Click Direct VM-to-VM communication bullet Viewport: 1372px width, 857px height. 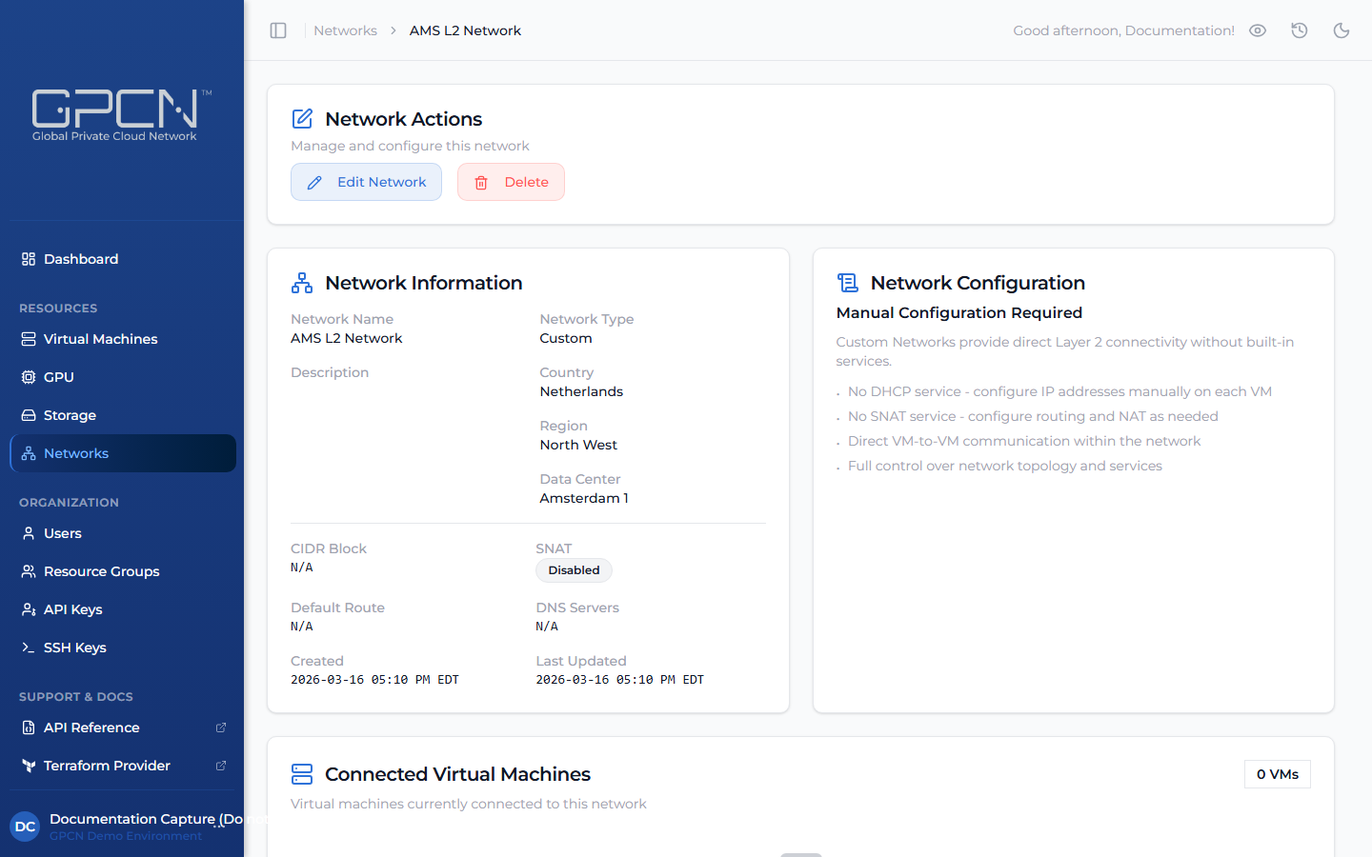coord(1024,441)
